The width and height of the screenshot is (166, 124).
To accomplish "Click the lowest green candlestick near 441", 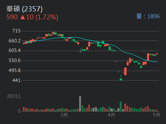I will coord(121,77).
